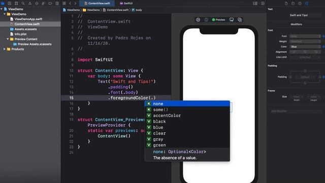Viewport: 325px width, 183px height.
Task: Open the Color dropdown showing Blue
Action: point(305,47)
